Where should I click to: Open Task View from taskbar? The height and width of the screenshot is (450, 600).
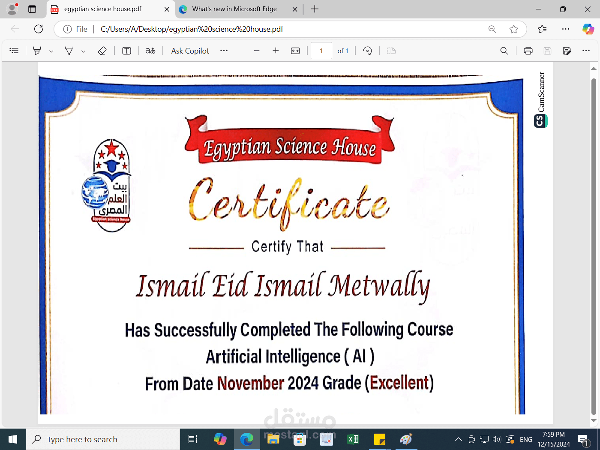[193, 439]
